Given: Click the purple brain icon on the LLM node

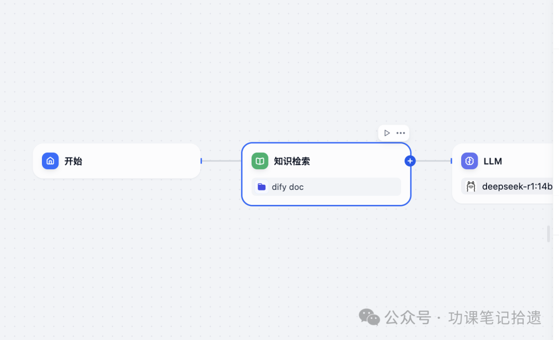Looking at the screenshot, I should 469,161.
